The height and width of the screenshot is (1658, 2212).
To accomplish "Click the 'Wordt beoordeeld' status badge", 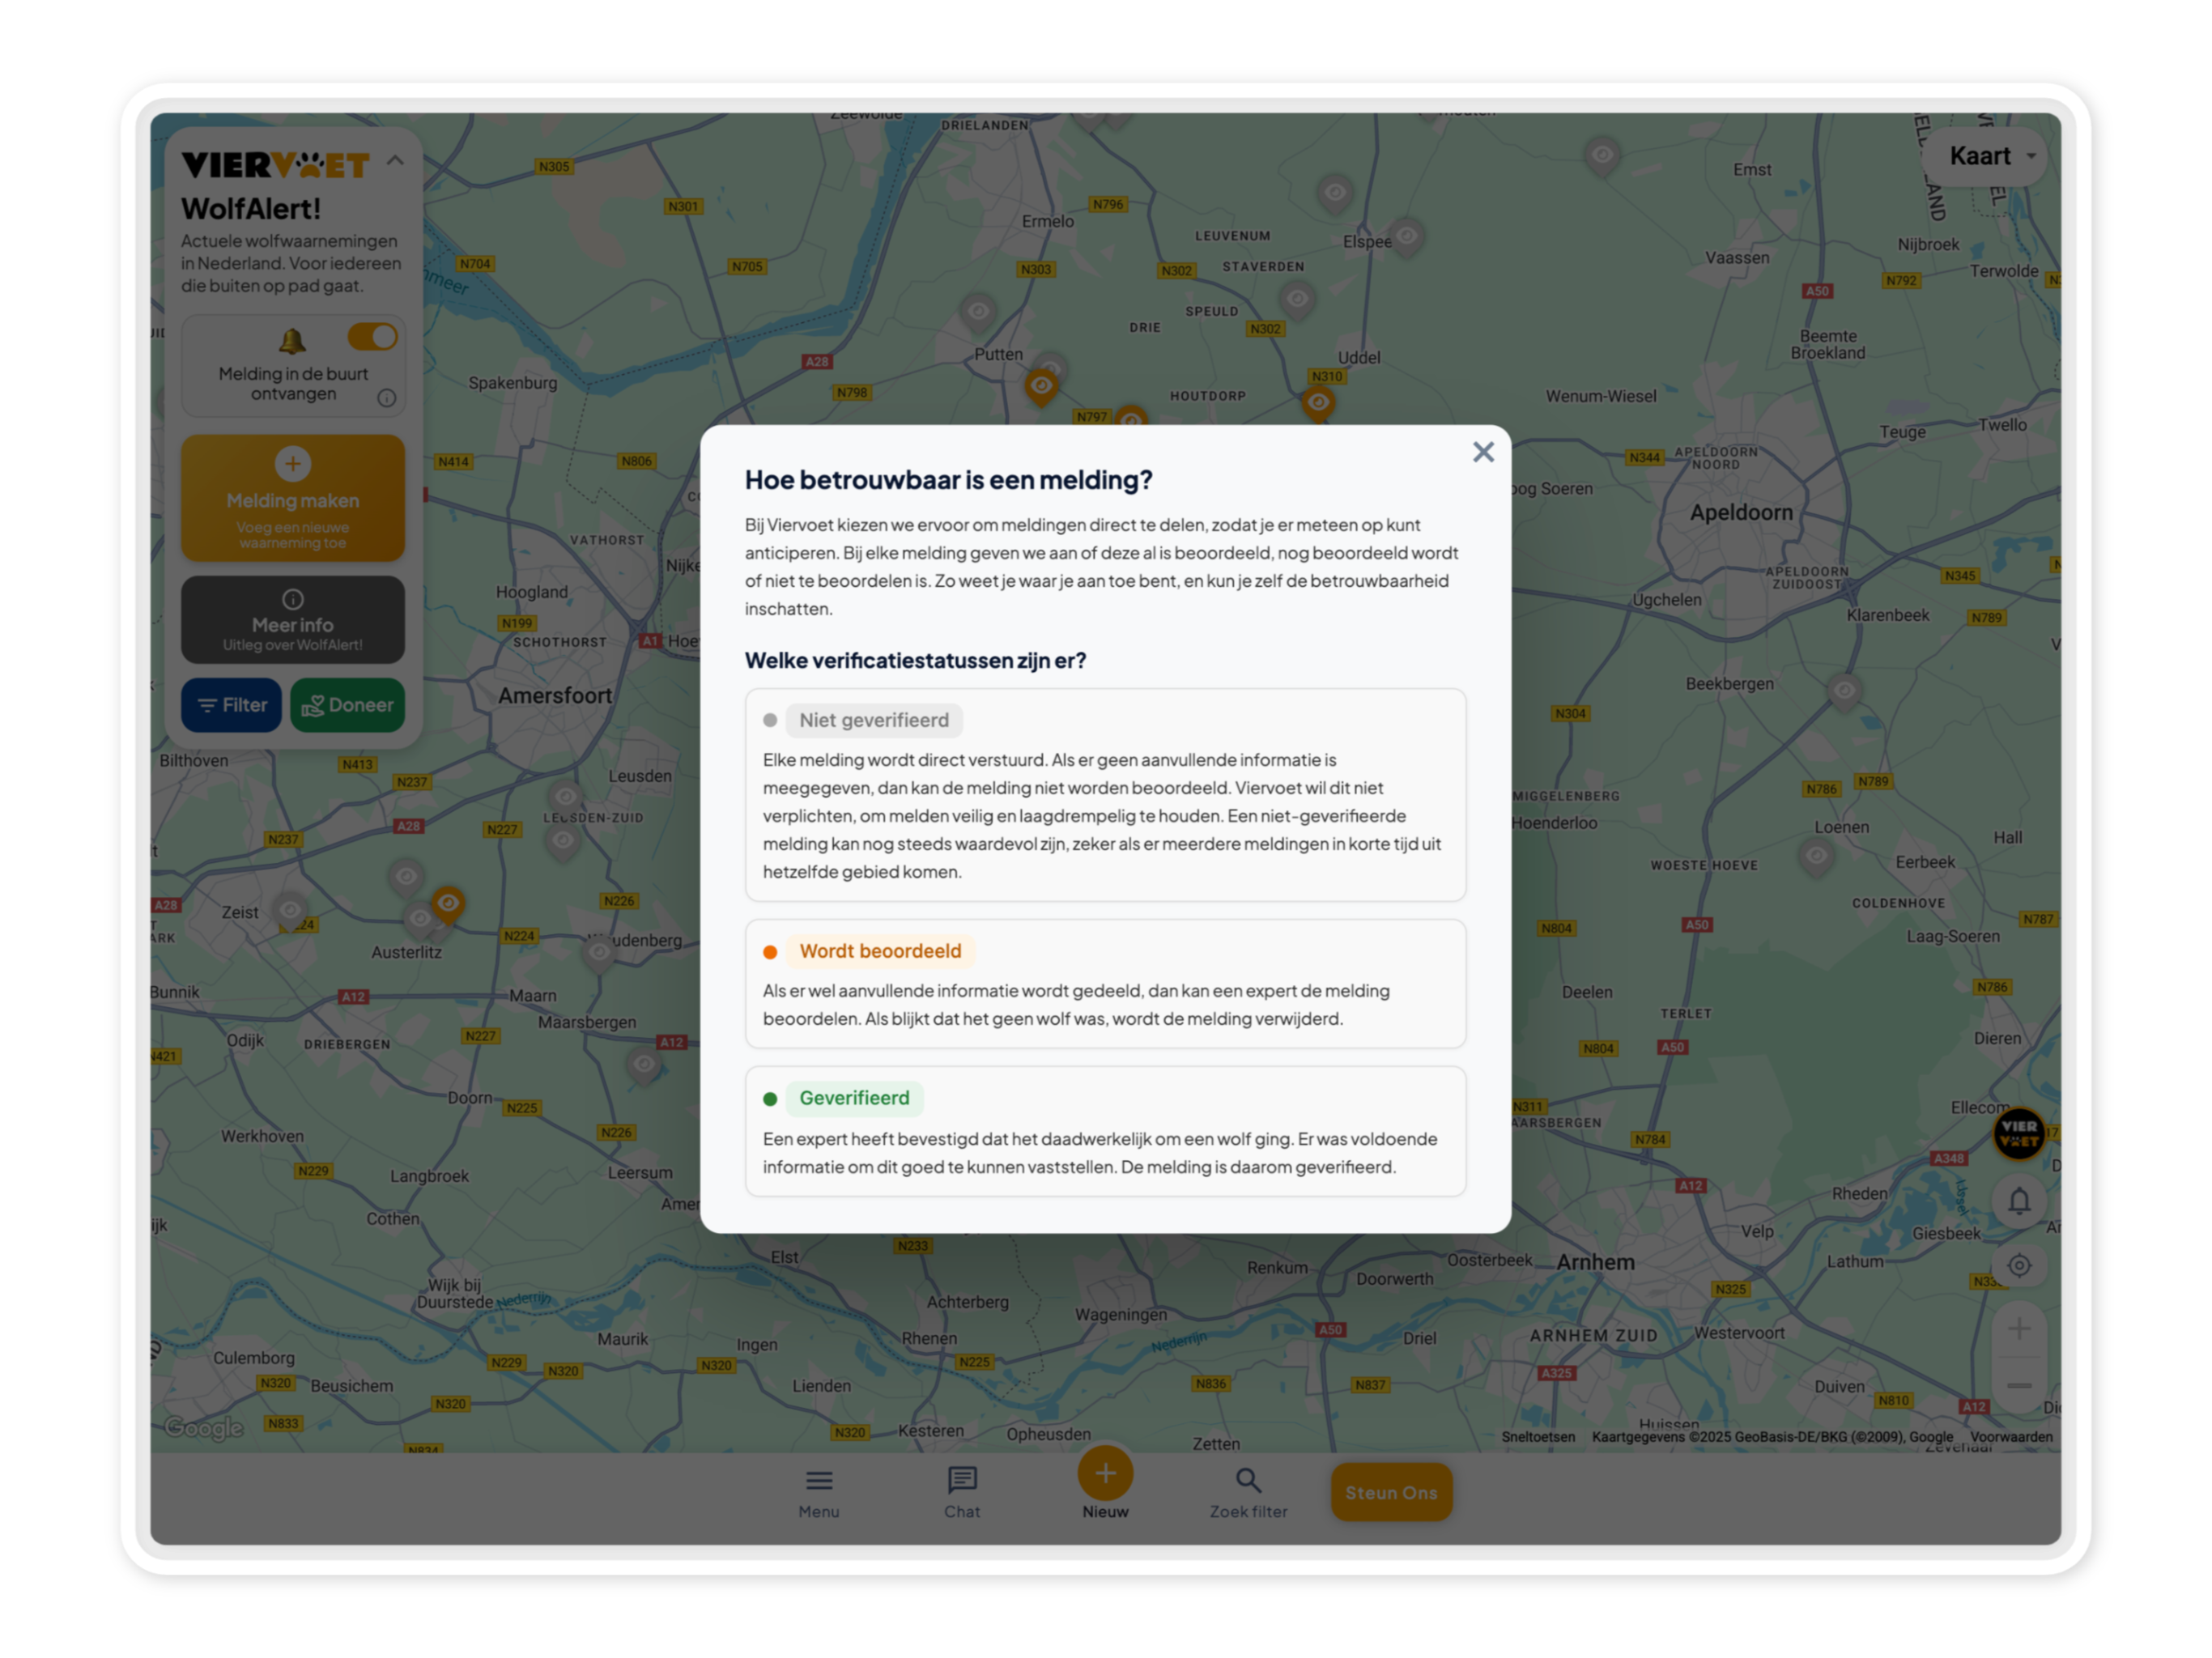I will (x=880, y=951).
